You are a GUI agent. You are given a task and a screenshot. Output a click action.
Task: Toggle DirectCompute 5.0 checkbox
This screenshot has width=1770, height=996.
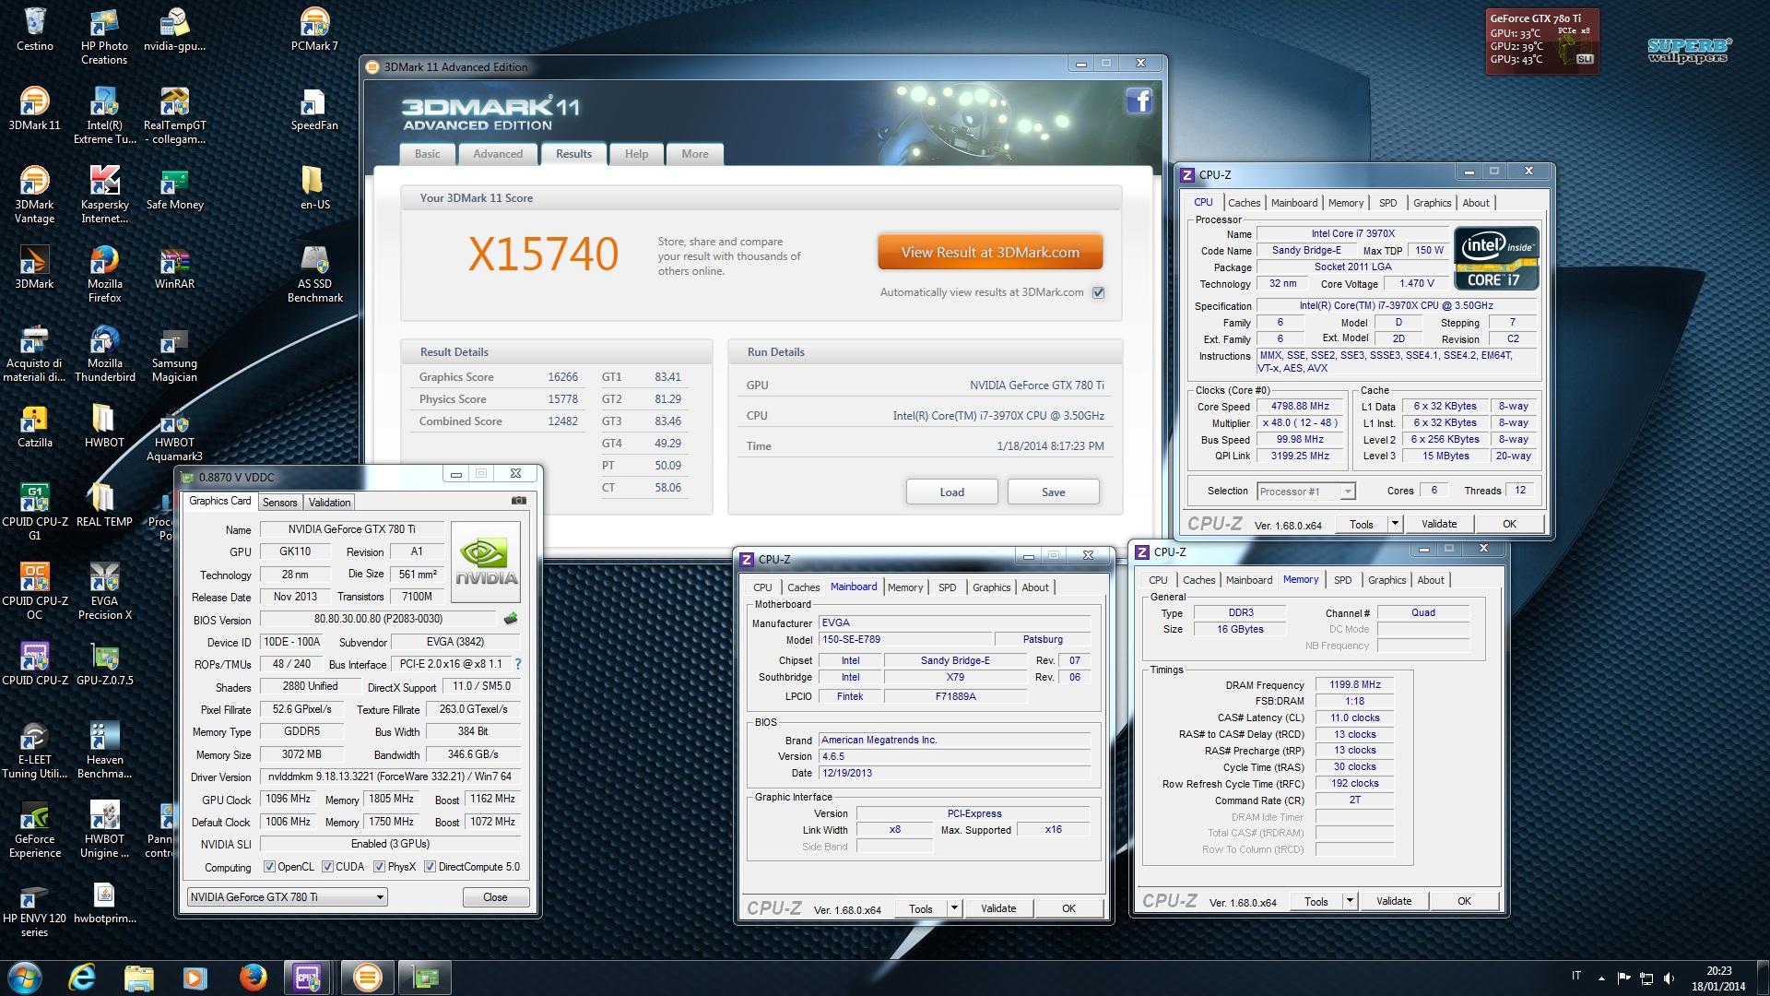coord(430,867)
